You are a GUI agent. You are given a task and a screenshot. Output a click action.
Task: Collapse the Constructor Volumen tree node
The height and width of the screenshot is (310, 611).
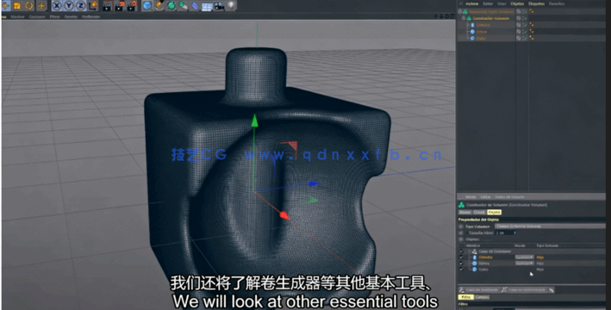(464, 18)
